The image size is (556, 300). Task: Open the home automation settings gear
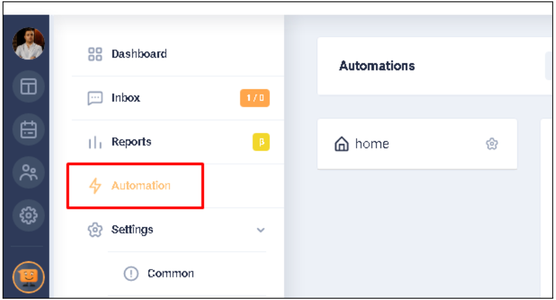point(491,144)
